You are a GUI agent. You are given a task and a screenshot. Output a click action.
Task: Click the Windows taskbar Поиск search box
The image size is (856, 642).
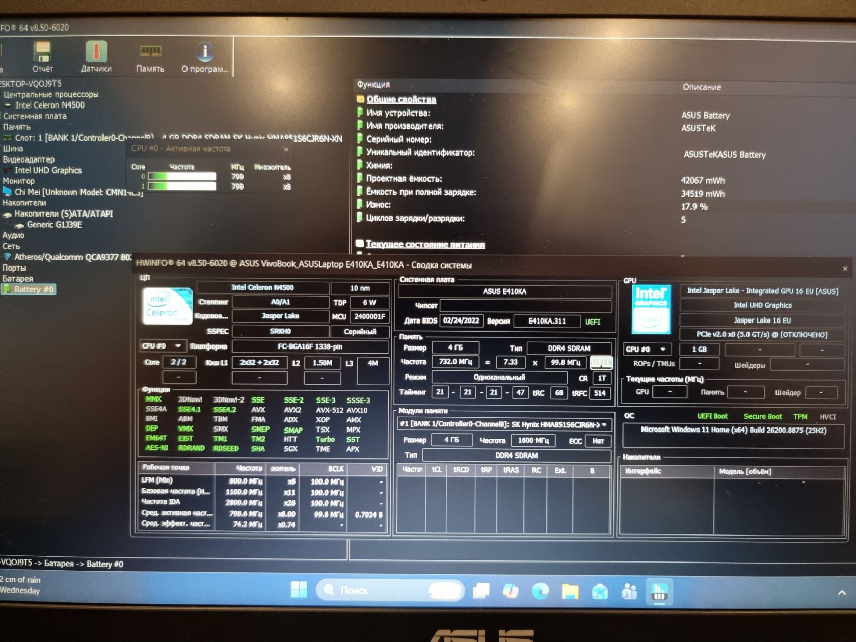click(390, 590)
